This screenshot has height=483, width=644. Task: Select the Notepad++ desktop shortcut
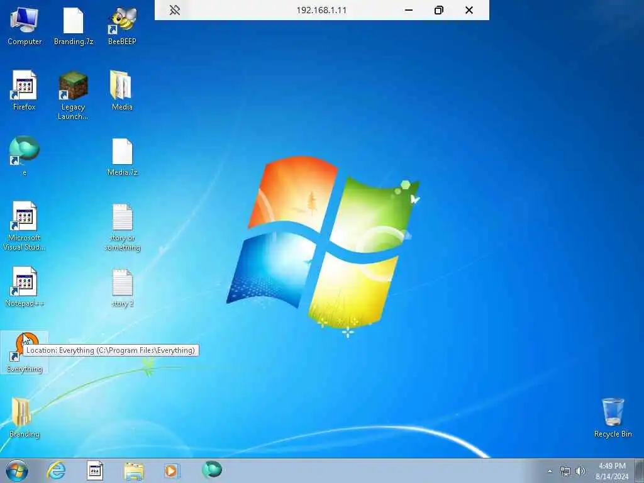tap(25, 287)
